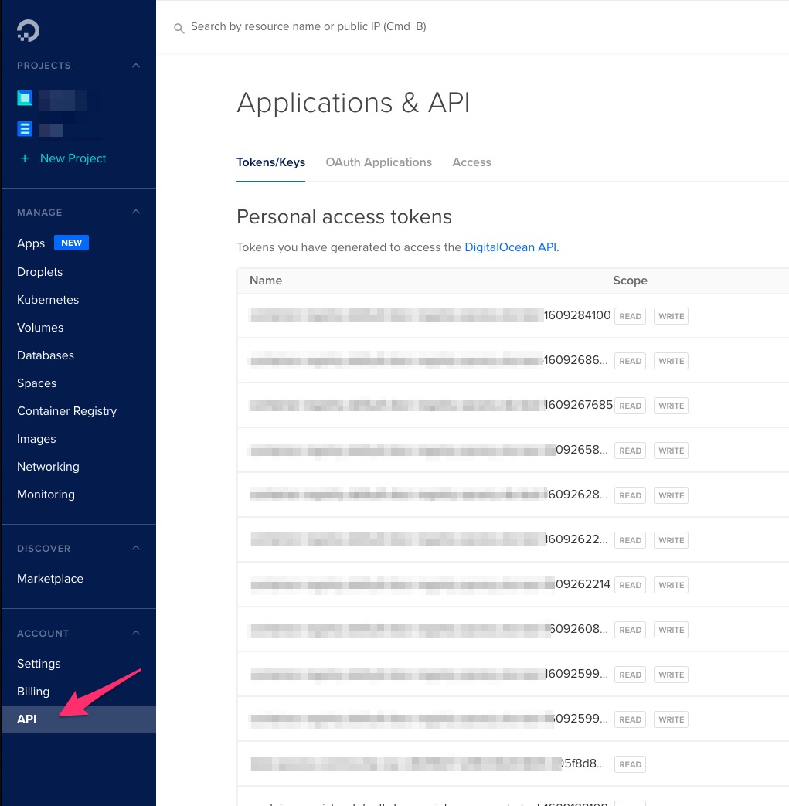Open the Networking page
Screen dimensions: 789x806
(49, 467)
